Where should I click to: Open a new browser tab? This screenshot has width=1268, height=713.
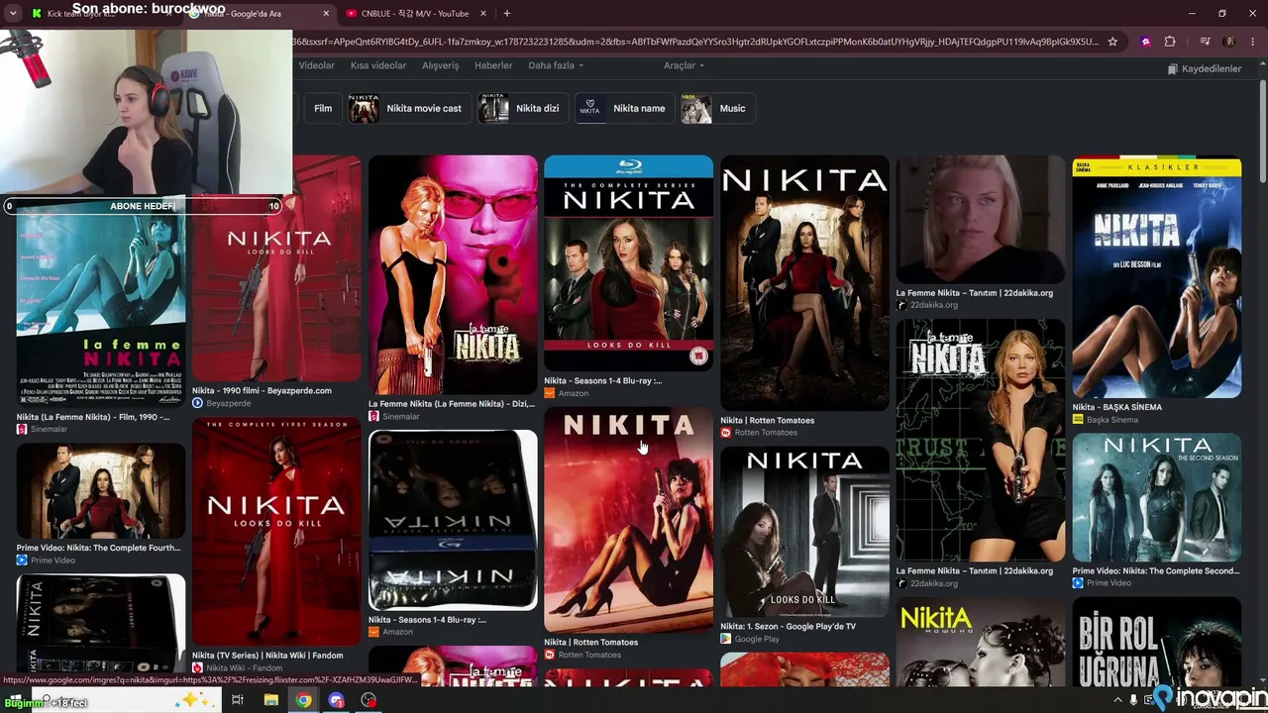coord(506,14)
